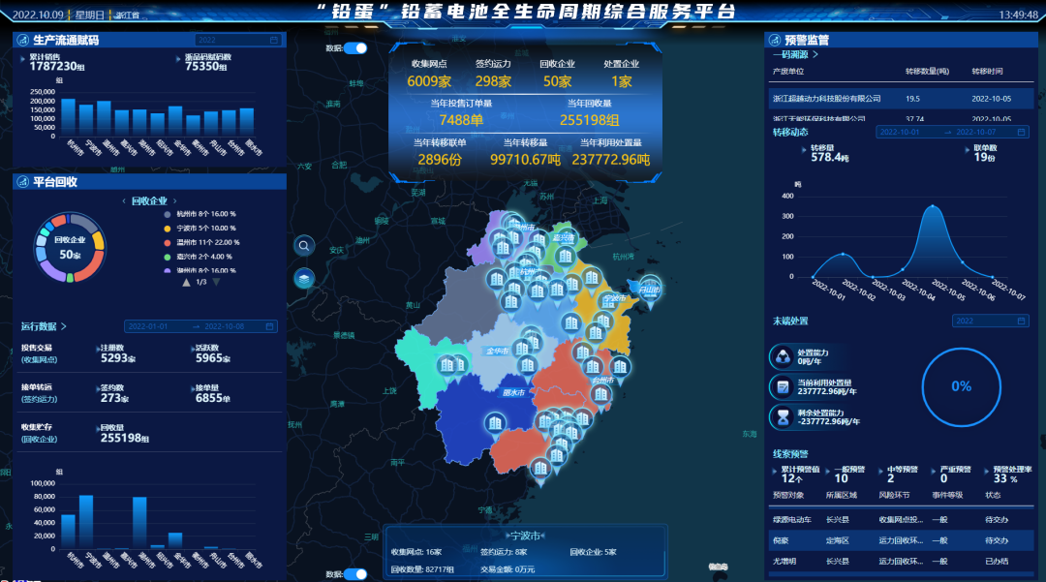The width and height of the screenshot is (1046, 582).
Task: Click the 风险环节 column header
Action: tap(894, 496)
